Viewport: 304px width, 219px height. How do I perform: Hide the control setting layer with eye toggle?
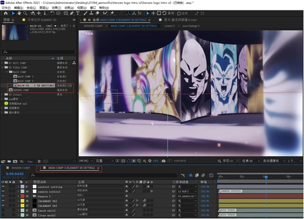3,187
